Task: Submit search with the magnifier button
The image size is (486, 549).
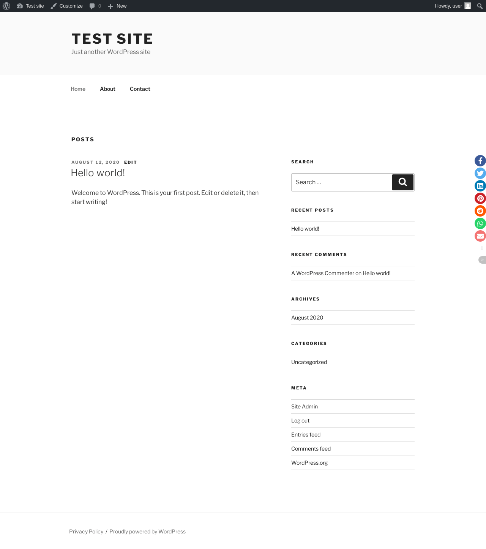Action: pos(403,182)
